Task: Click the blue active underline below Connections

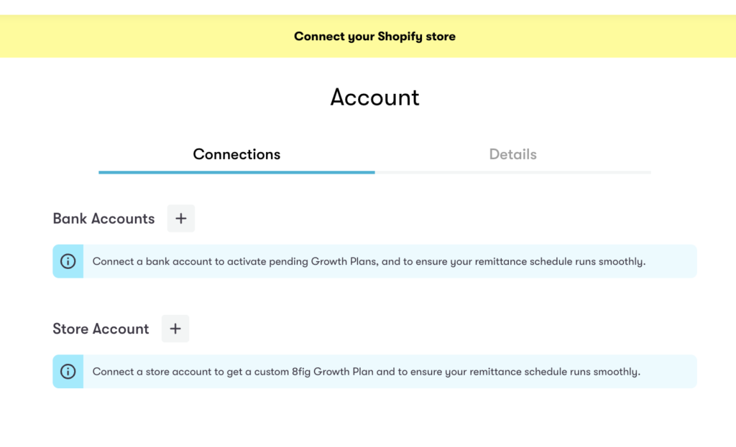Action: 236,172
